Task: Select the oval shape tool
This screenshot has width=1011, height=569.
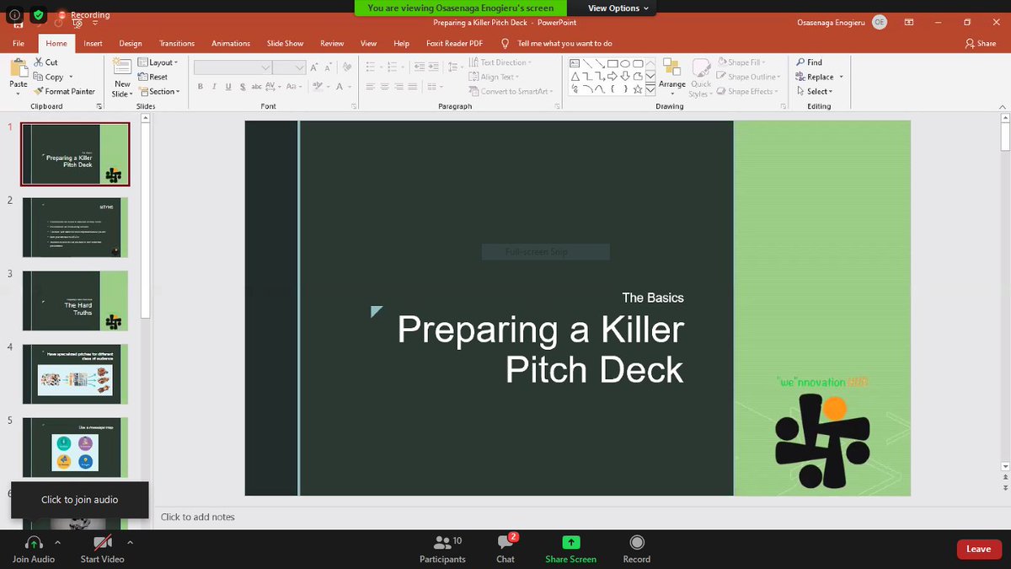Action: pos(626,63)
